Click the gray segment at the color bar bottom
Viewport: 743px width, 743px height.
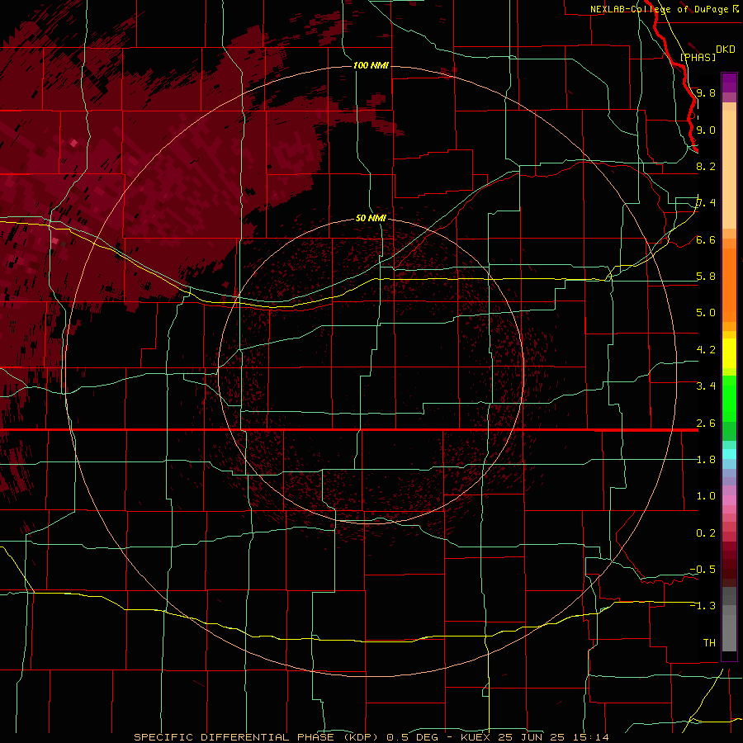pos(729,632)
